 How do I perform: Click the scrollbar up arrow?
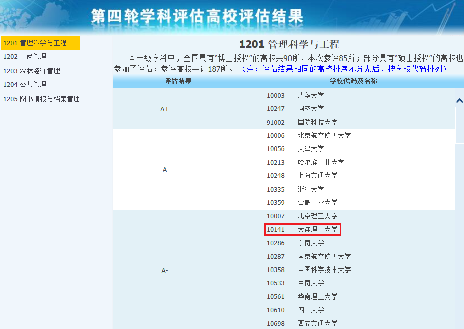[458, 100]
